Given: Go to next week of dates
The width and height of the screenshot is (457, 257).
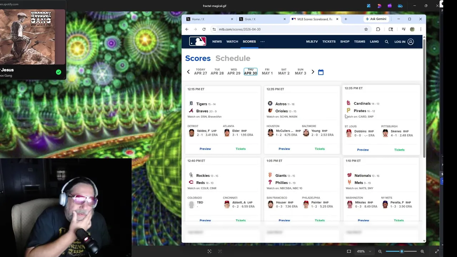Looking at the screenshot, I should tap(313, 72).
